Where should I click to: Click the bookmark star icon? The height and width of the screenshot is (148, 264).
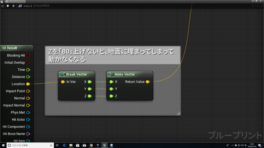3,6
